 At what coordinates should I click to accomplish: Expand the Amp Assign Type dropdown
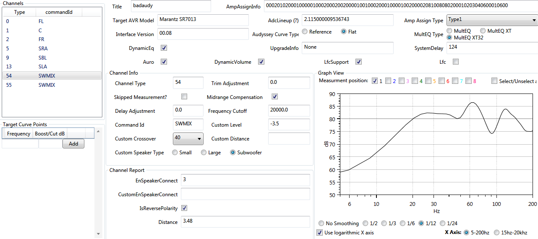492,20
